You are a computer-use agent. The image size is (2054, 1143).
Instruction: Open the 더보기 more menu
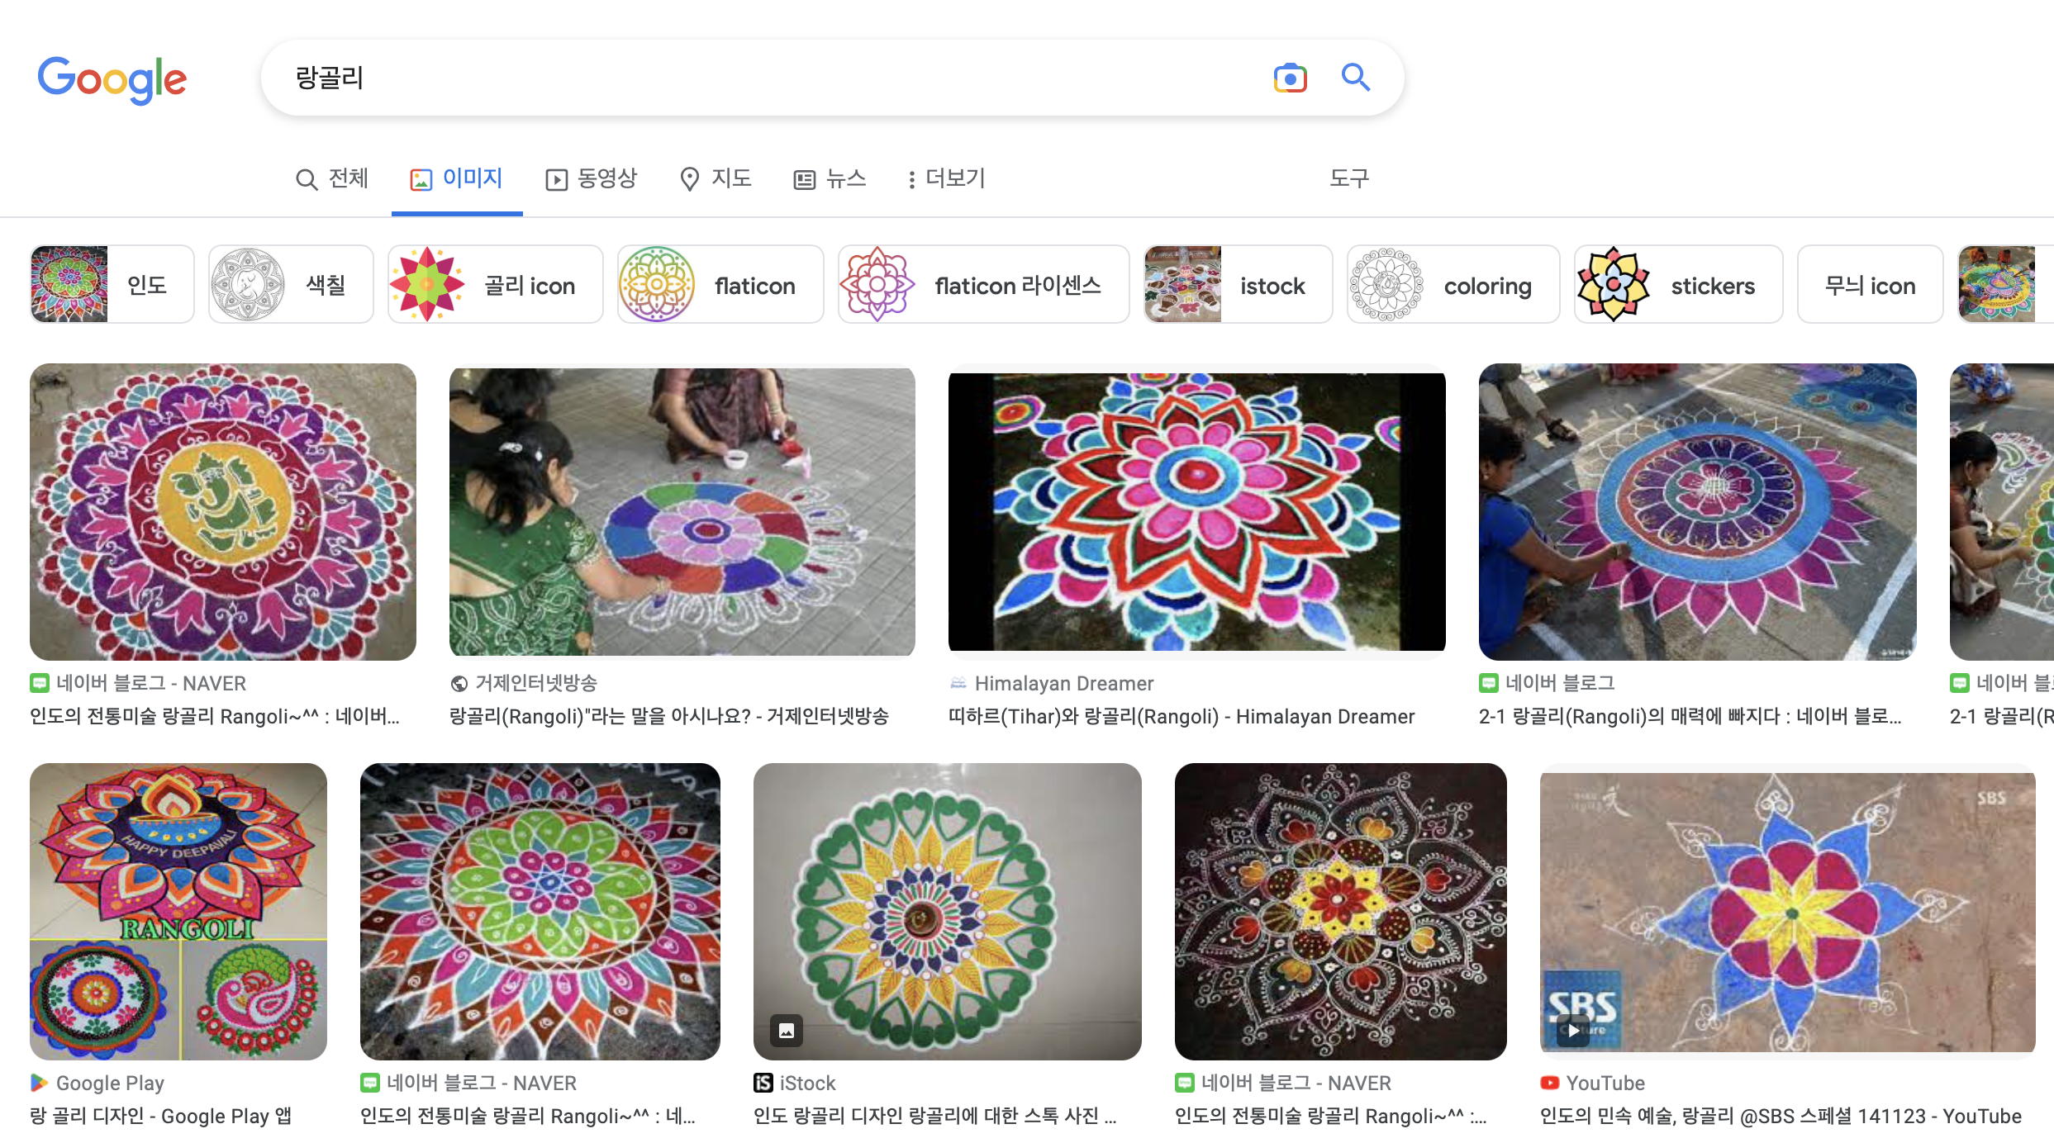point(946,178)
